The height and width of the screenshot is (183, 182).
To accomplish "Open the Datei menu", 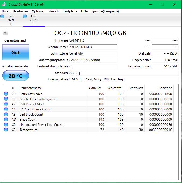I will coord(5,11).
